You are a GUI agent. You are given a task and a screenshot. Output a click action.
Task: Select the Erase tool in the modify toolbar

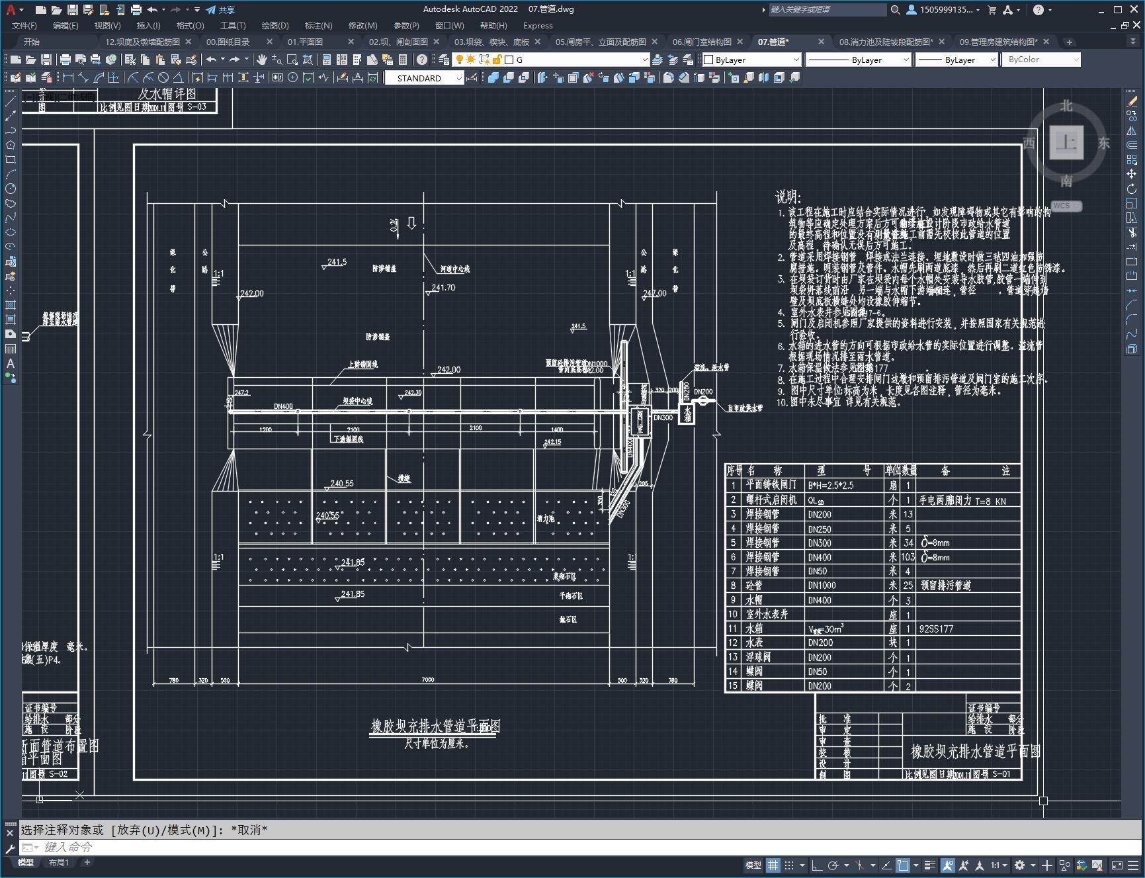[1132, 101]
